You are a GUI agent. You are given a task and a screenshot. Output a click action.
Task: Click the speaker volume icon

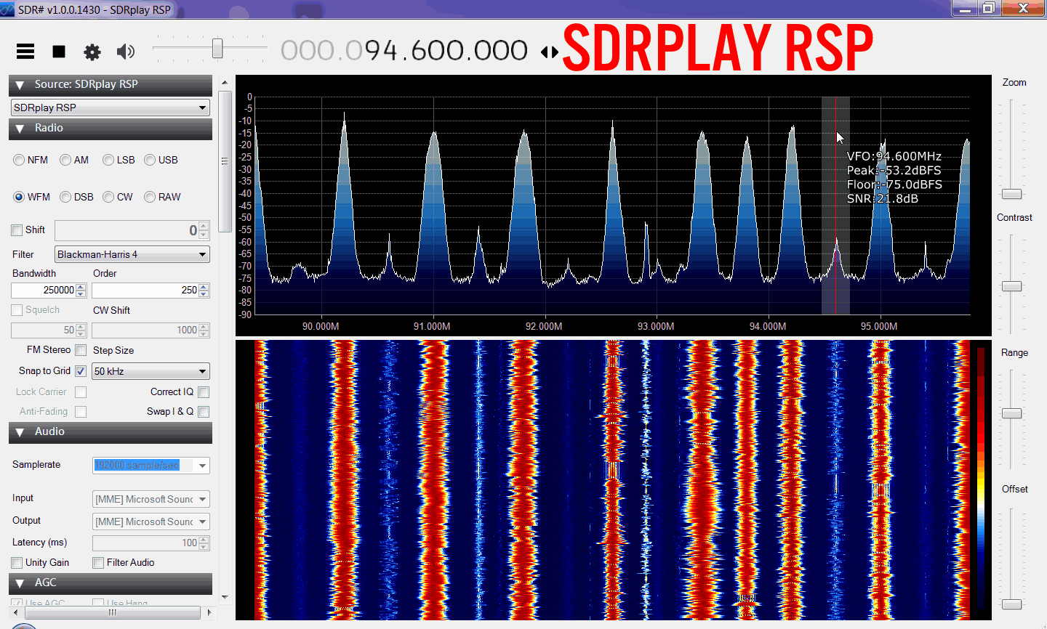pos(125,52)
